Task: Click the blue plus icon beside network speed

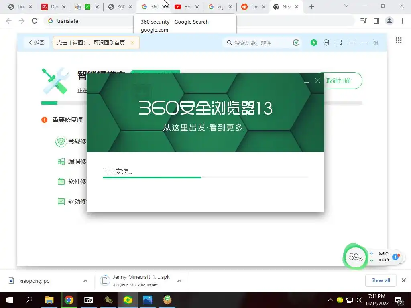Action: point(395,257)
